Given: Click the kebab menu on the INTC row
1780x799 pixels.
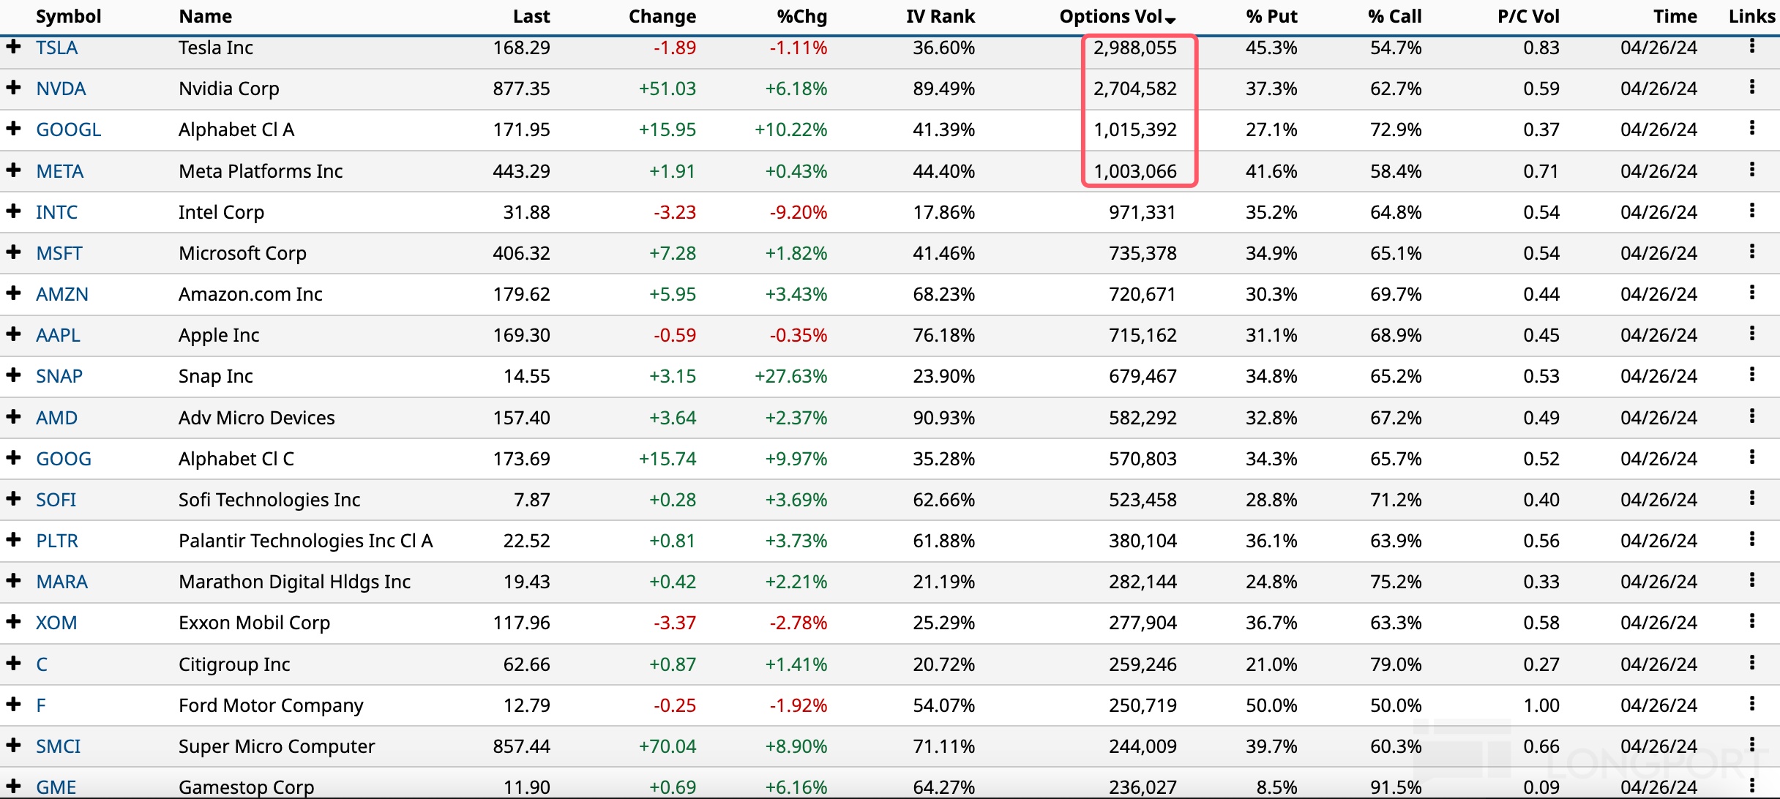Looking at the screenshot, I should [x=1751, y=211].
